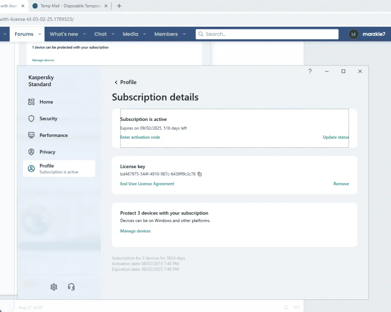
Task: Click post date 'Aug 27, 2023'
Action: tap(30, 308)
